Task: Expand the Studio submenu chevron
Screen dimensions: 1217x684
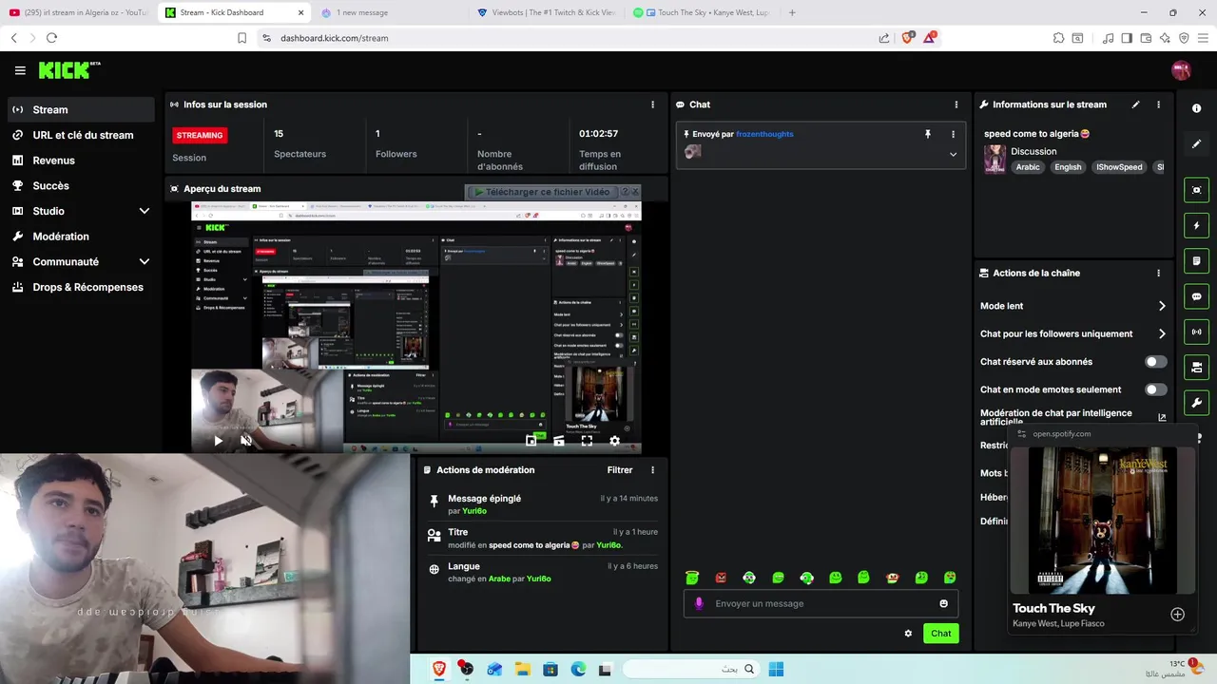Action: click(145, 211)
